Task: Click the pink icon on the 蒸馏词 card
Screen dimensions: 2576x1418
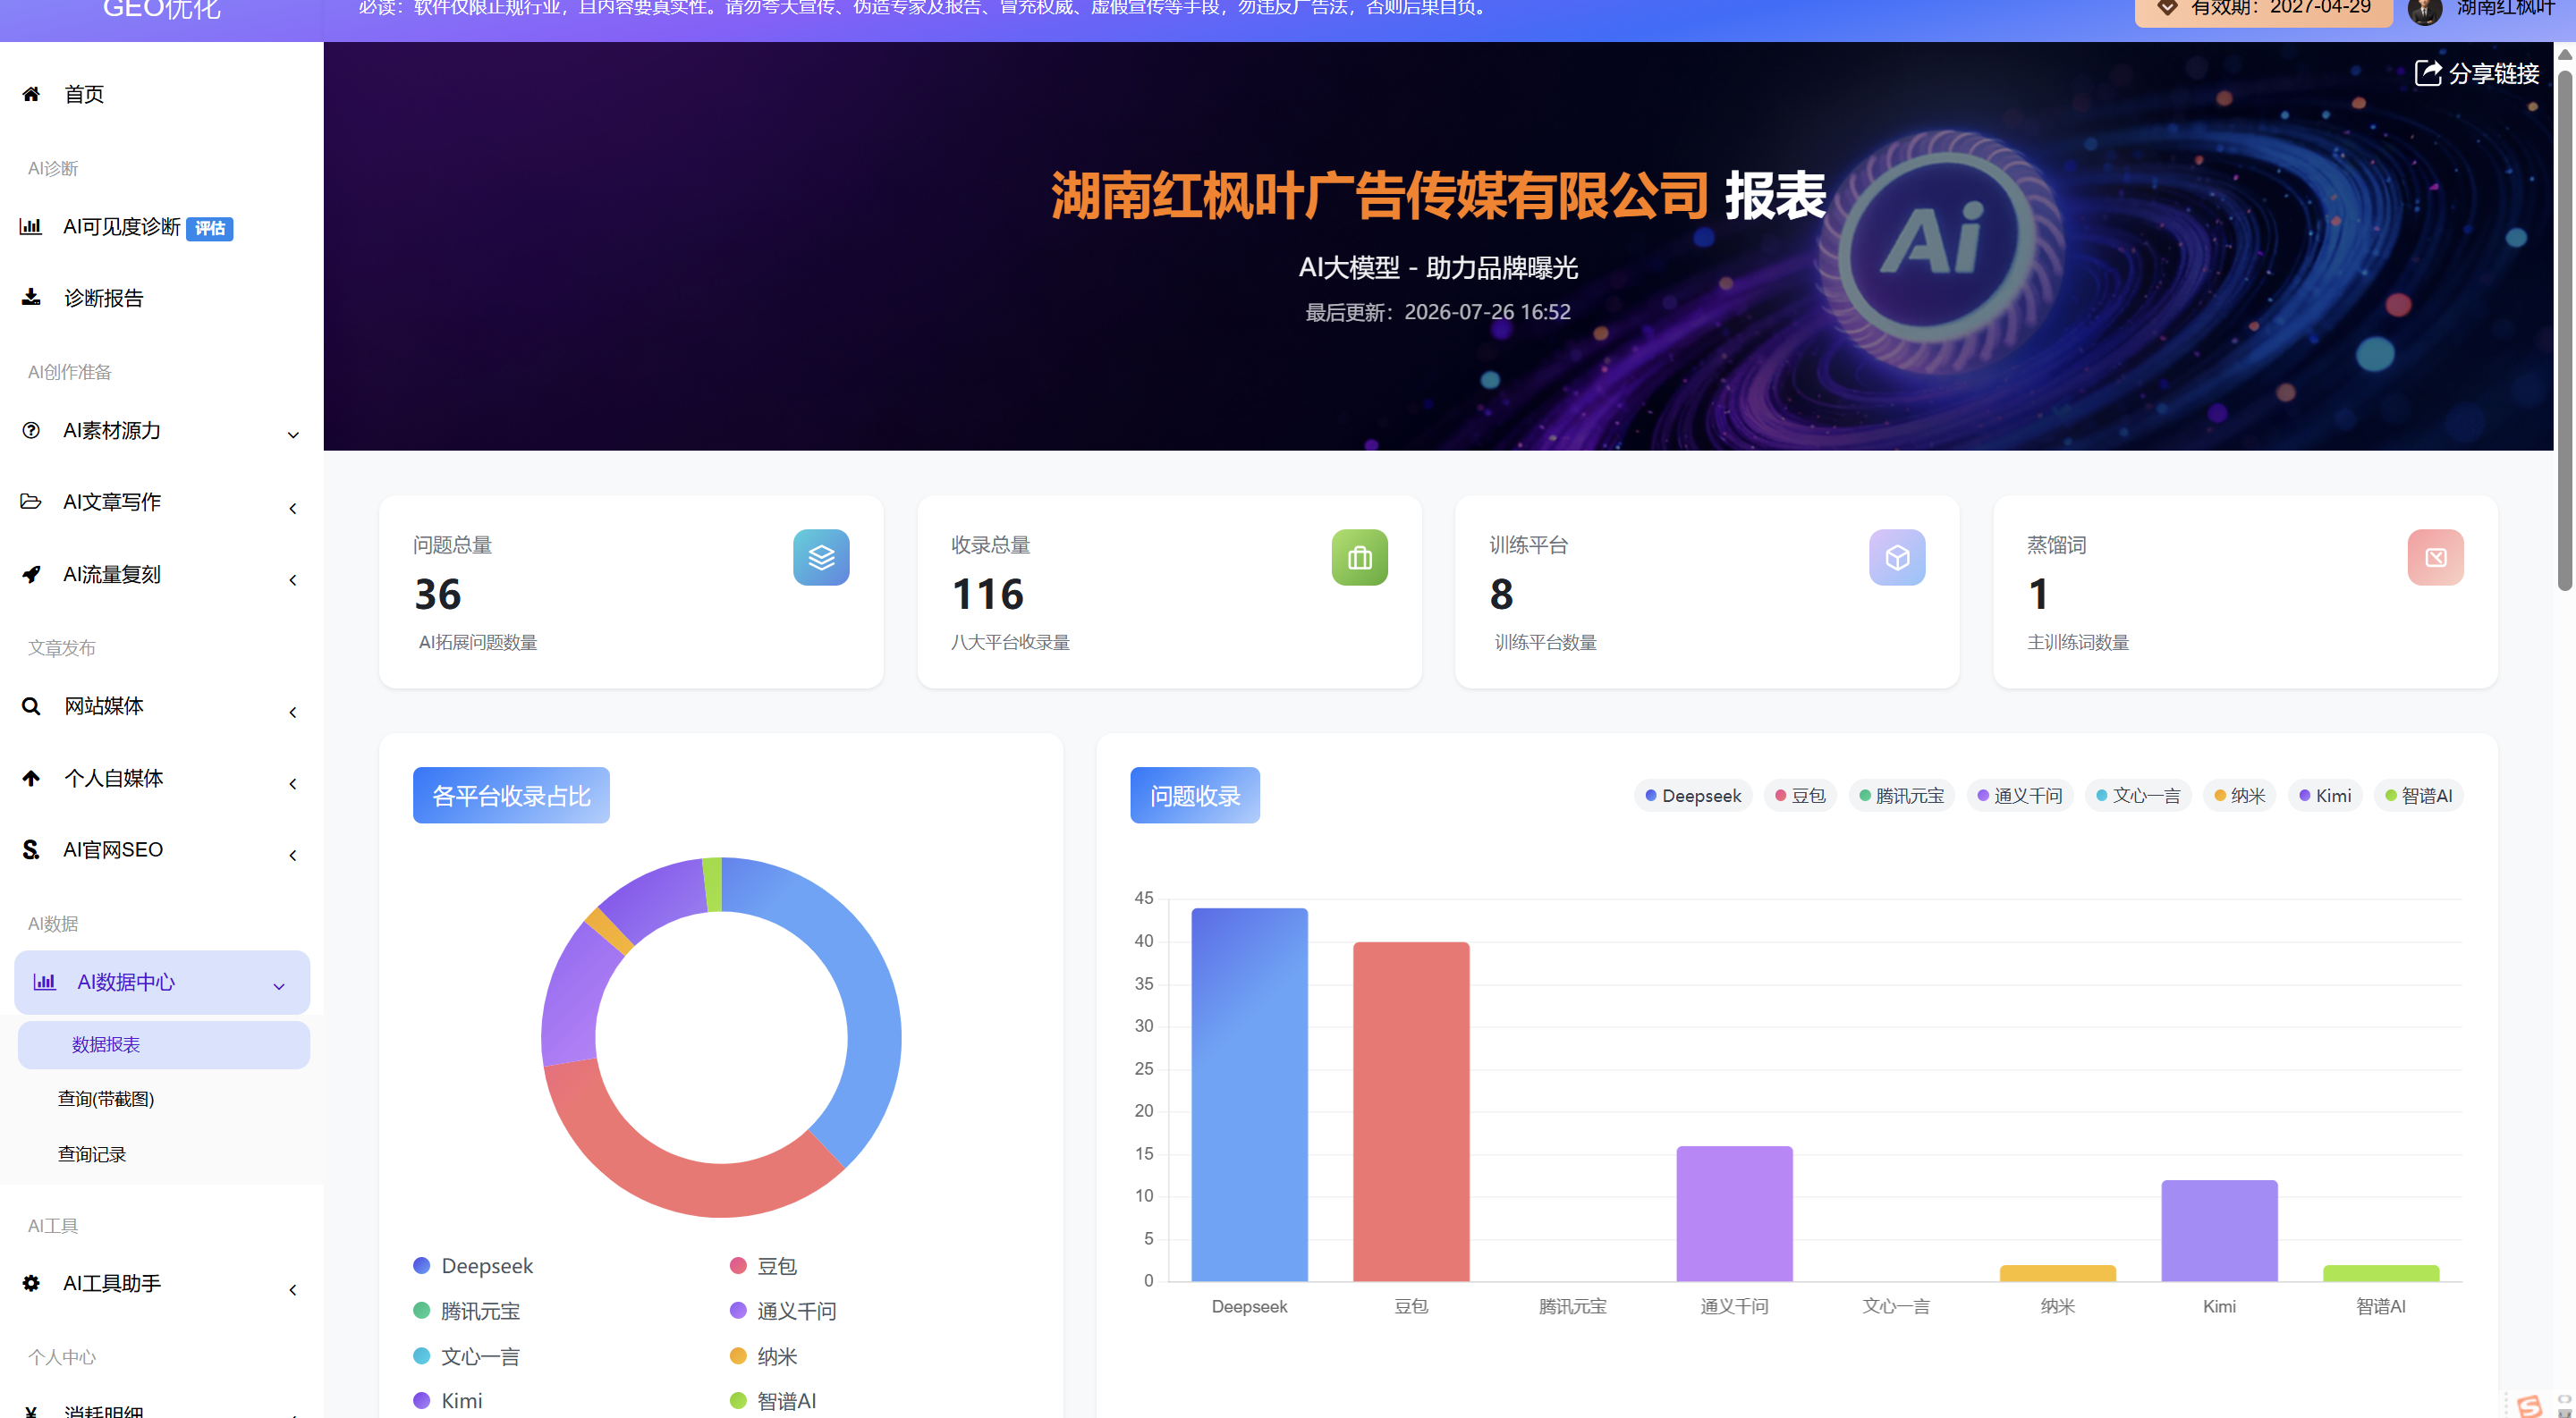Action: click(2435, 558)
